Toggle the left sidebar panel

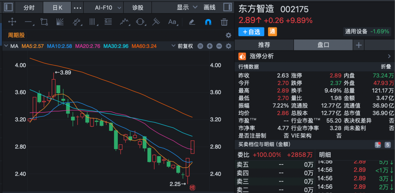[x=8, y=7]
